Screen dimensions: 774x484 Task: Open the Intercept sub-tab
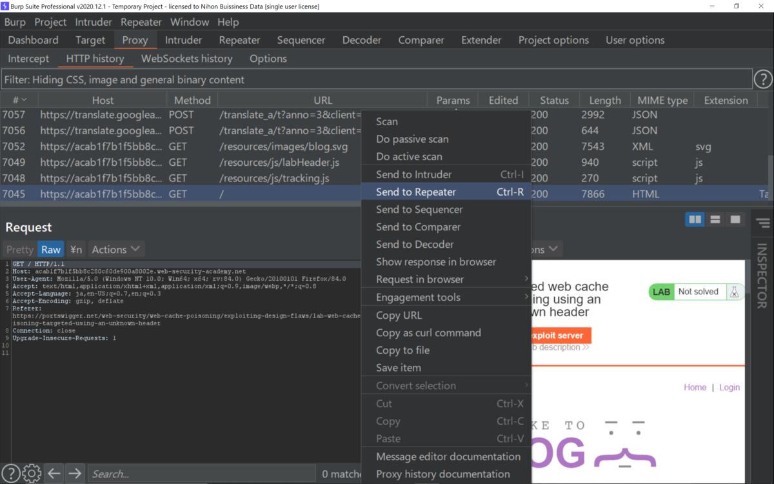pyautogui.click(x=28, y=59)
